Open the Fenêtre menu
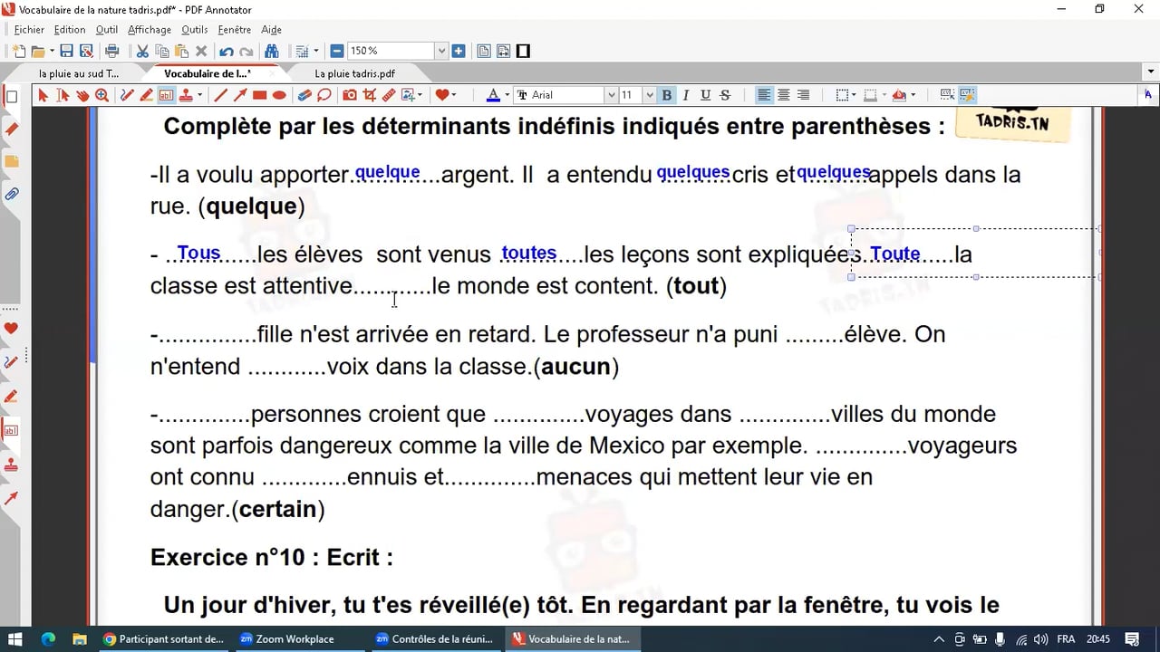1160x652 pixels. pyautogui.click(x=234, y=30)
